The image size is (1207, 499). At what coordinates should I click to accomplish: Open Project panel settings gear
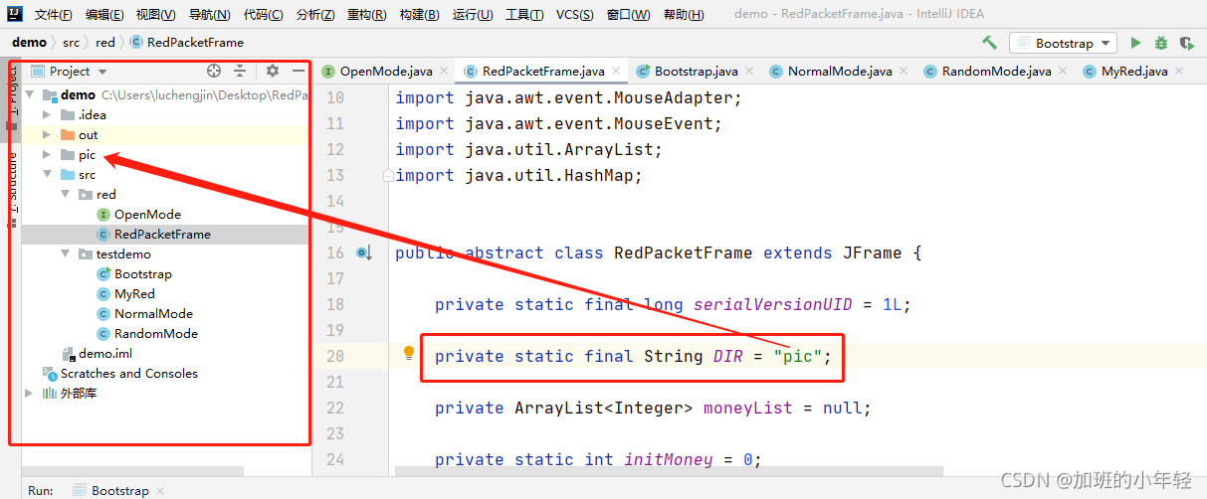pos(273,71)
